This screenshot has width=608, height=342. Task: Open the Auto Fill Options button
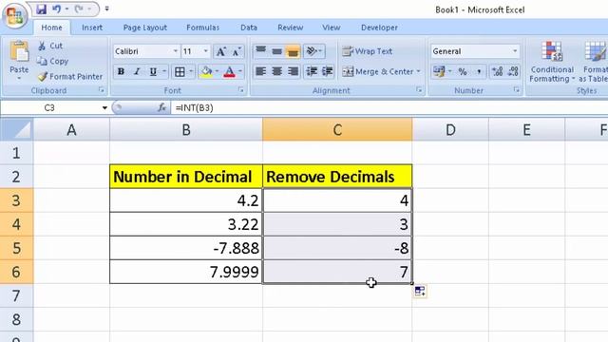(420, 292)
